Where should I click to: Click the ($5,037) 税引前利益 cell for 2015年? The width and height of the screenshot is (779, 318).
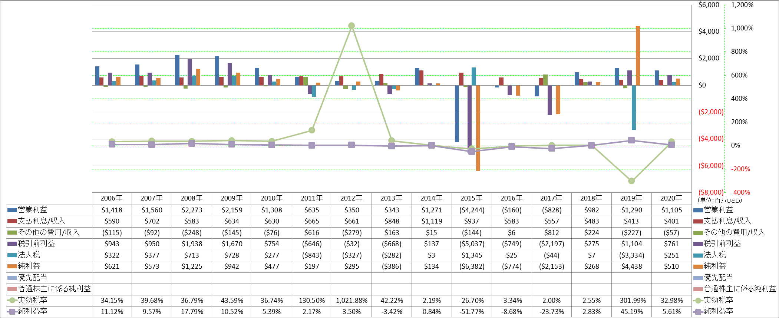(471, 244)
